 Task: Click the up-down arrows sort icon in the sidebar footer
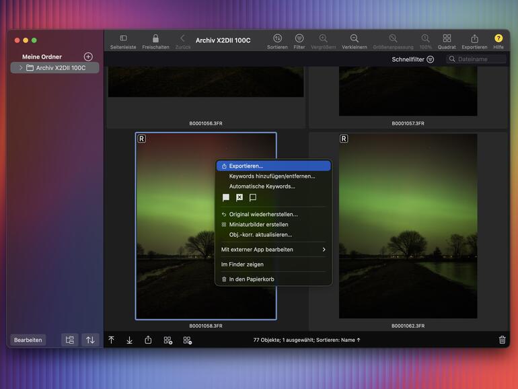(x=90, y=340)
